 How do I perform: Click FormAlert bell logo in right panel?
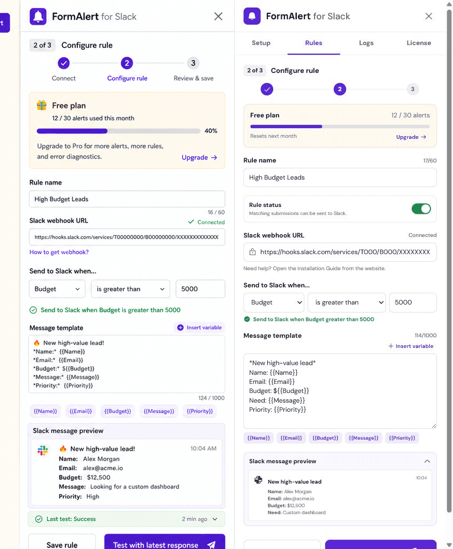coord(252,16)
